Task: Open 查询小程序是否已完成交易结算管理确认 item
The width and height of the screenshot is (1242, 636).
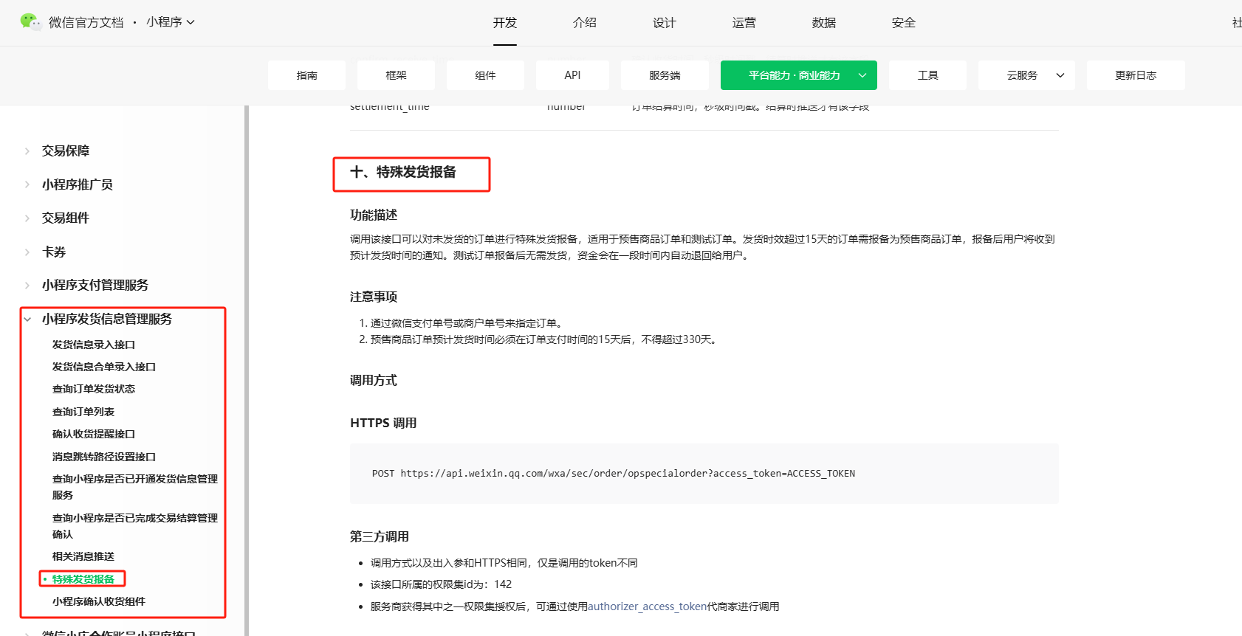Action: click(x=135, y=526)
